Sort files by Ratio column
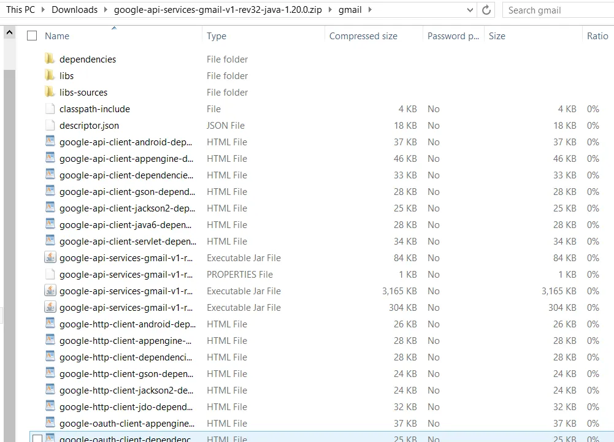 [x=598, y=36]
